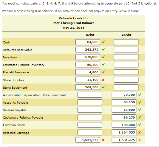159x147 pixels.
Task: Click the green checkmark beside Estimated Returns Inventory
Action: pos(103,64)
